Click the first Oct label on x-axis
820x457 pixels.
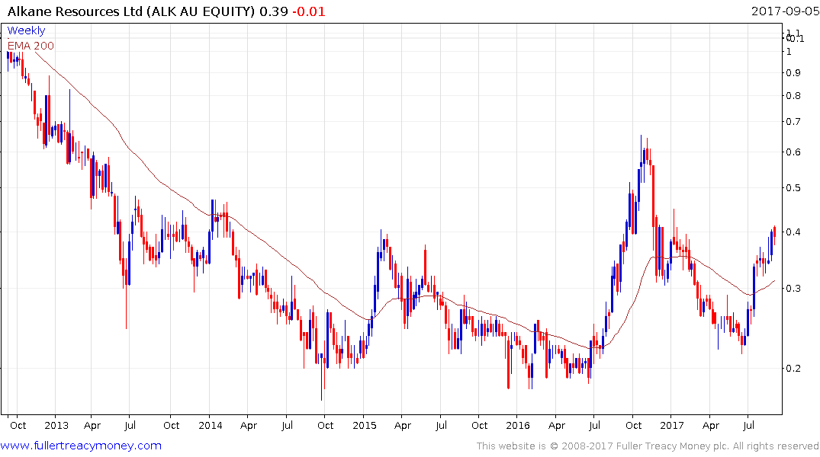click(18, 425)
